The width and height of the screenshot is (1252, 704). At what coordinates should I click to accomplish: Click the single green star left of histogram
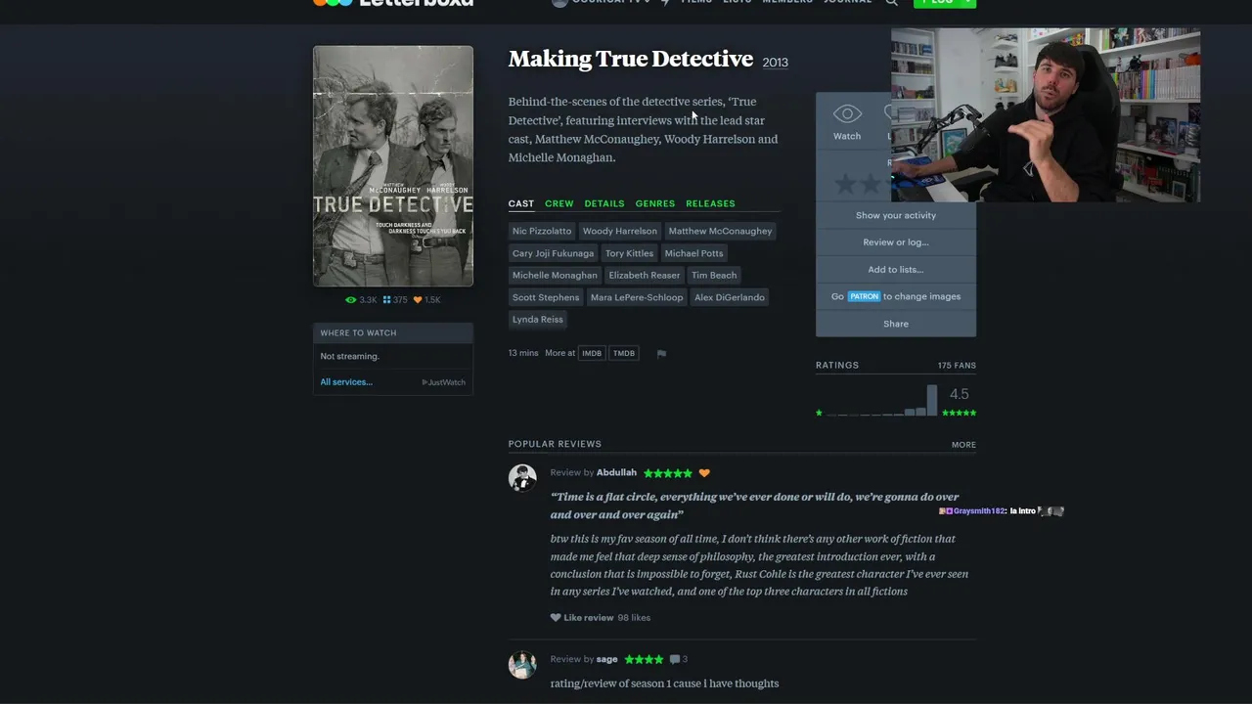(x=820, y=413)
